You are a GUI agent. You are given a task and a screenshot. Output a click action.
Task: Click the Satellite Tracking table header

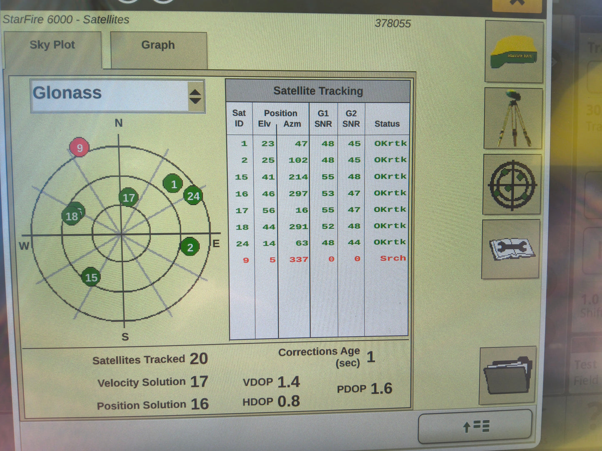pos(318,90)
